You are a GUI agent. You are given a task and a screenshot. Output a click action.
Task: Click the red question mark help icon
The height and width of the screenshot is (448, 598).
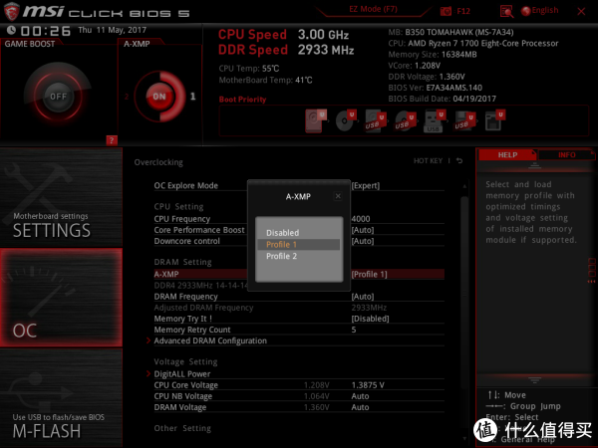pos(112,140)
